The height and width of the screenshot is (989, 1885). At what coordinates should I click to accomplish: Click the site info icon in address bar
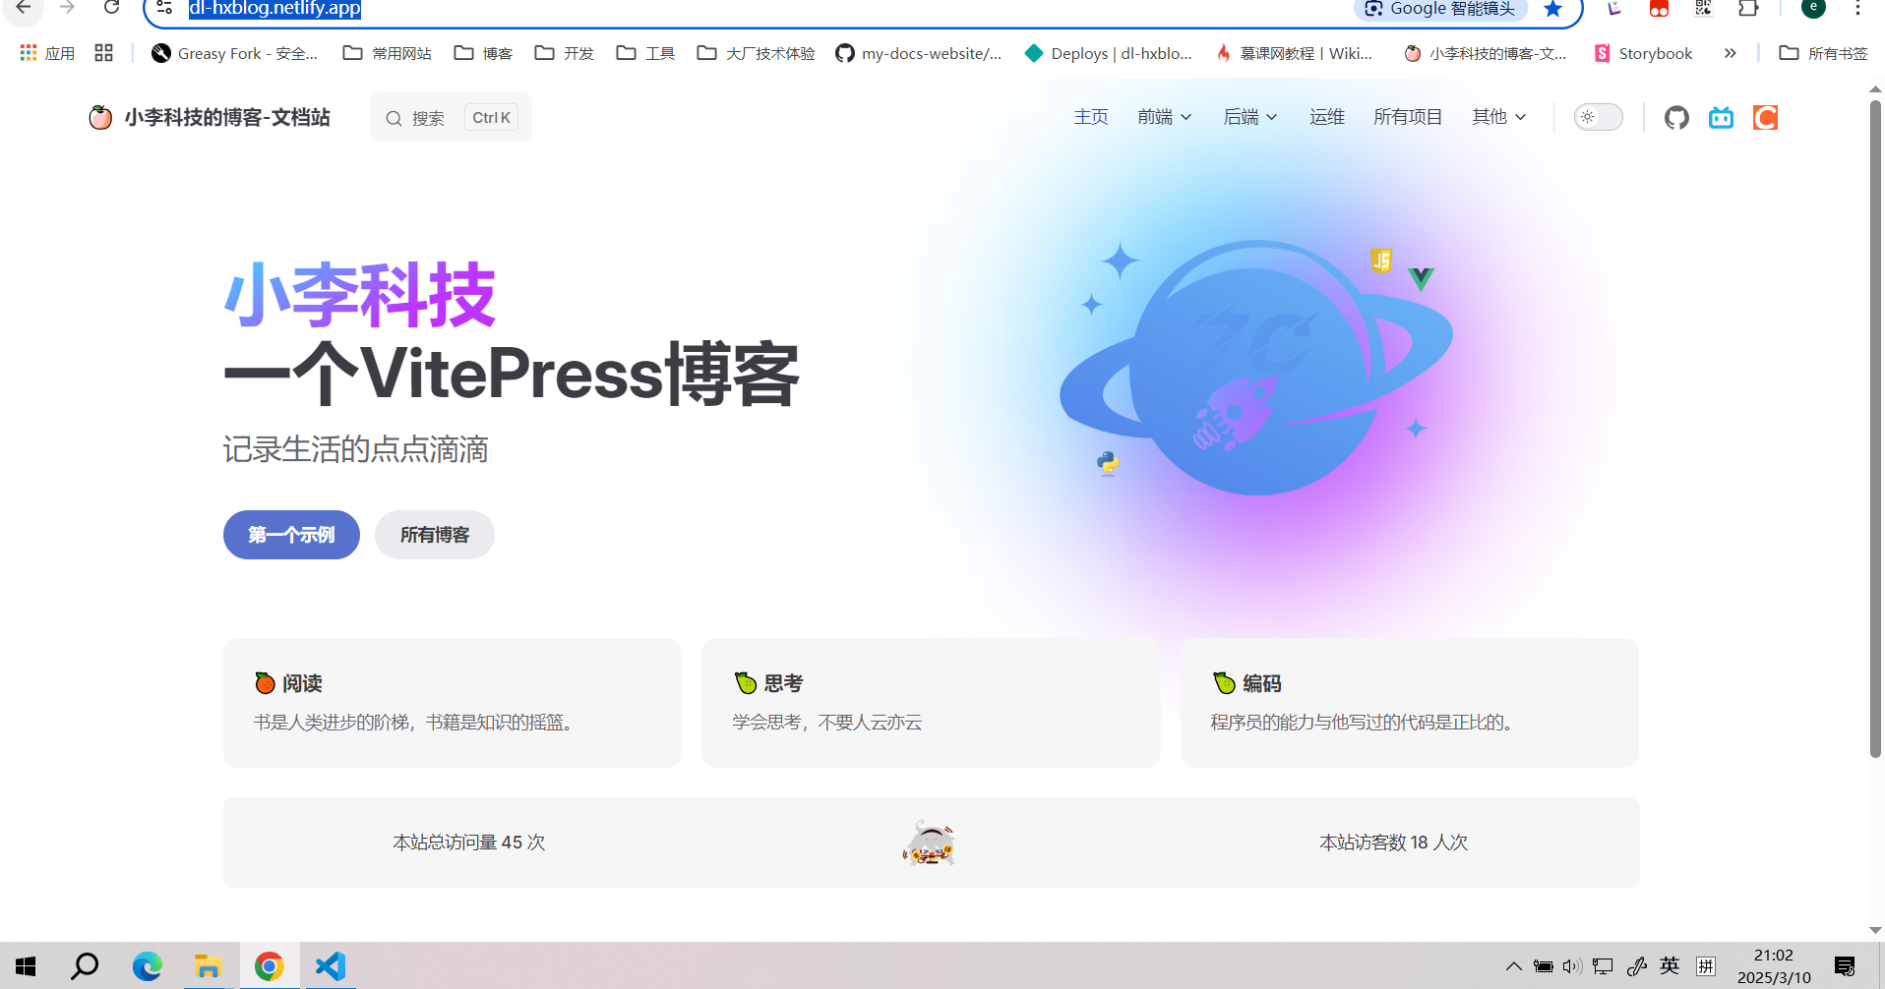[164, 8]
